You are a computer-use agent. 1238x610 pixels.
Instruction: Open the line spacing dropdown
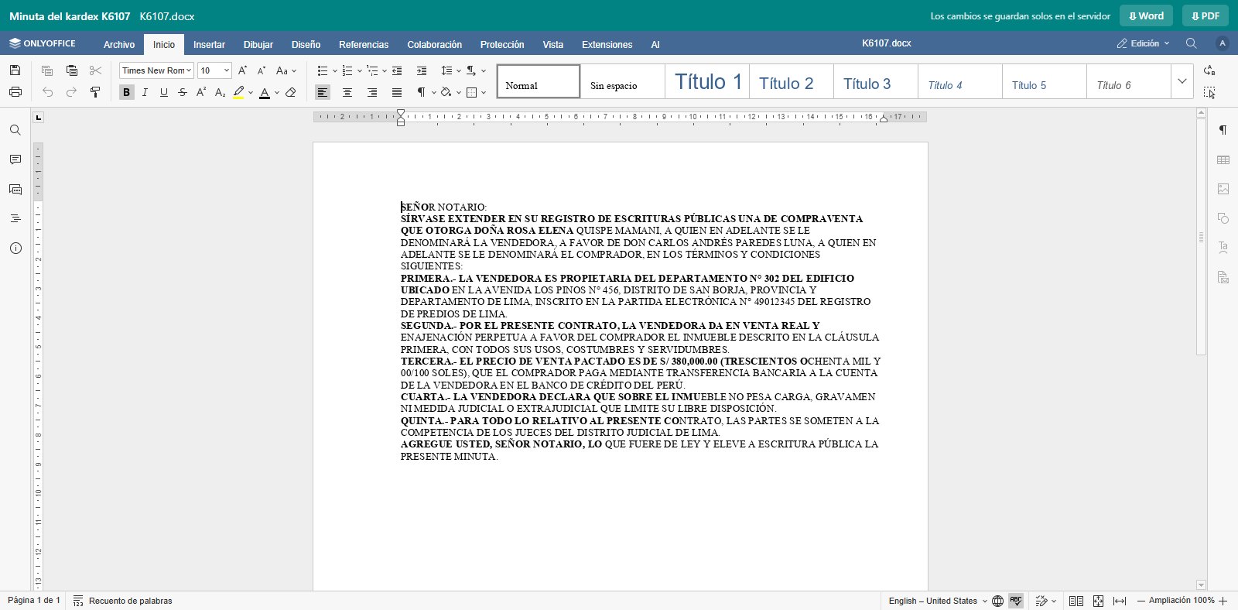coord(450,70)
